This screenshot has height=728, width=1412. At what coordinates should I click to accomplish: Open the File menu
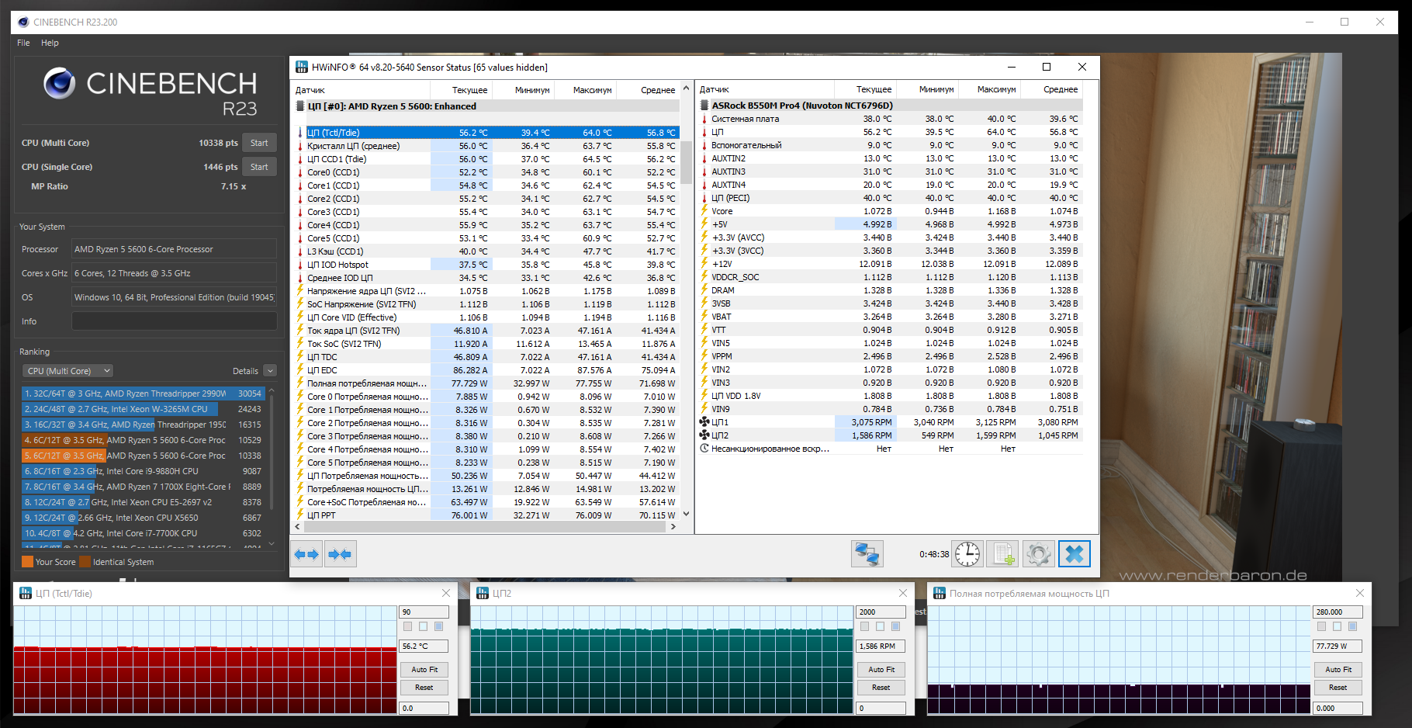pos(23,43)
